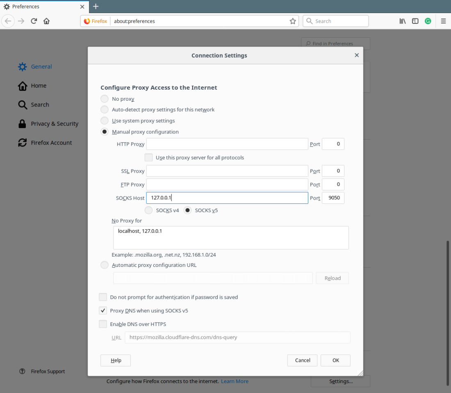Viewport: 451px width, 393px height.
Task: Select Manual proxy configuration
Action: (105, 131)
